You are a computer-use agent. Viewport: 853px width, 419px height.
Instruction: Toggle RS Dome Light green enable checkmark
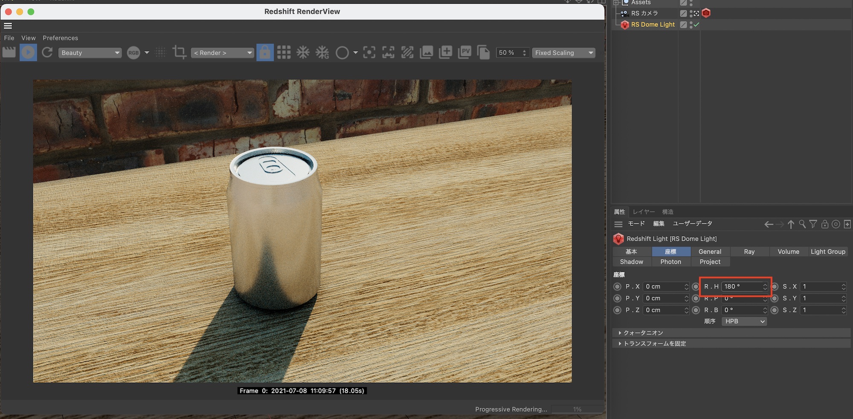[696, 25]
